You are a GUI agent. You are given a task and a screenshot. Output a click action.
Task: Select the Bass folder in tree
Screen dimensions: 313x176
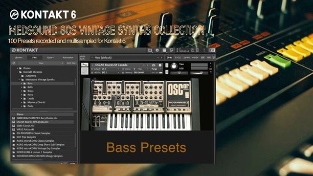pos(43,84)
